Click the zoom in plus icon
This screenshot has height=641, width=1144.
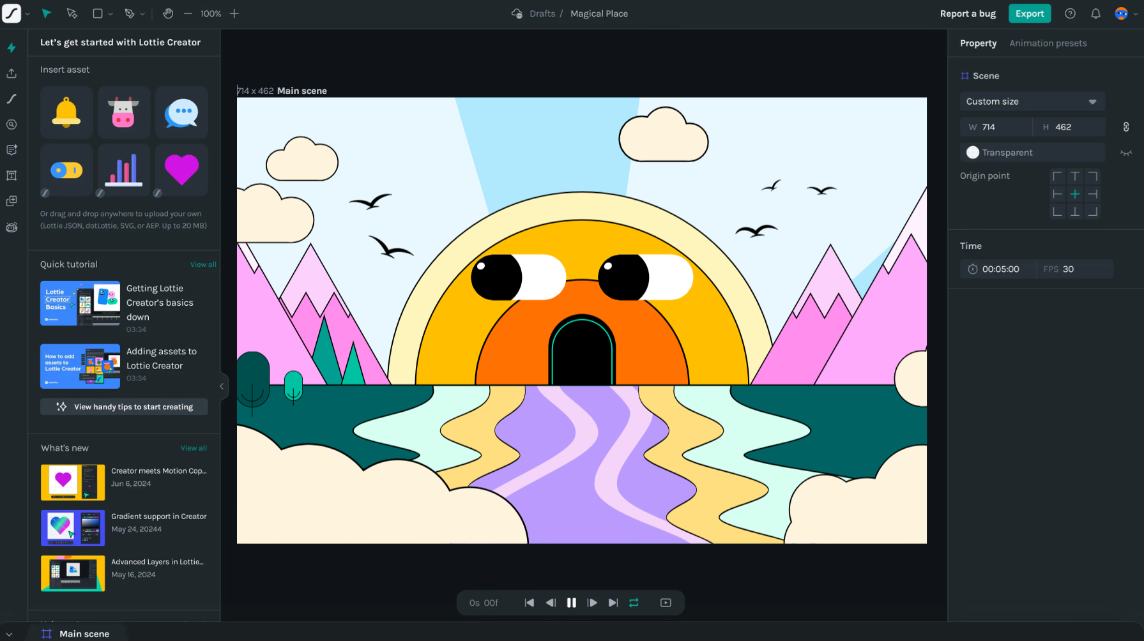pyautogui.click(x=234, y=13)
